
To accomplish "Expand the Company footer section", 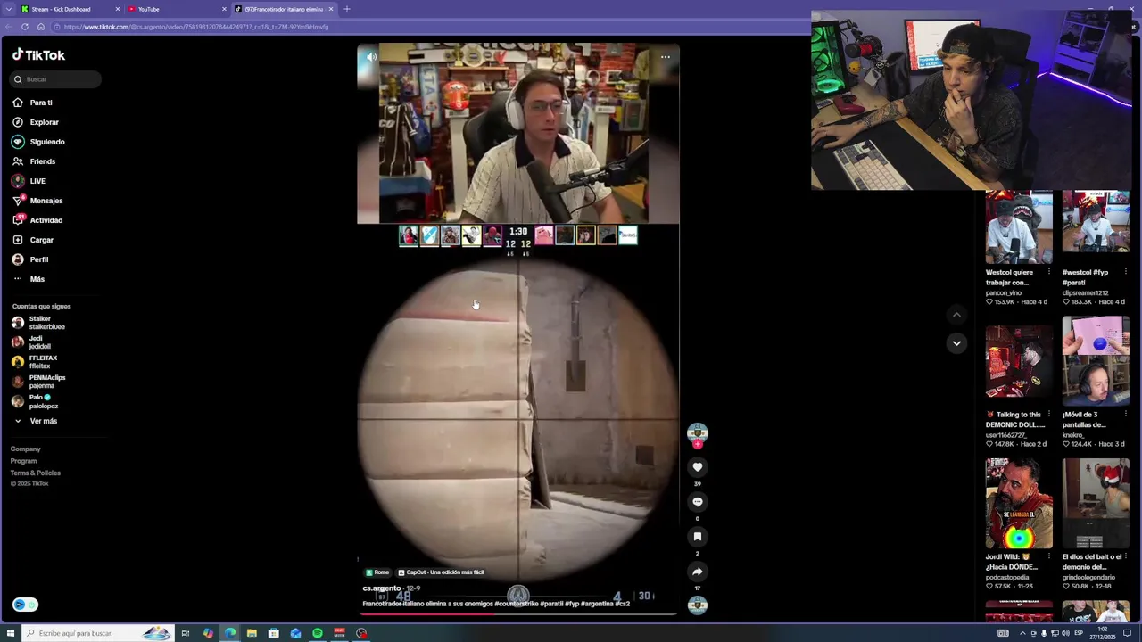I will click(x=25, y=449).
